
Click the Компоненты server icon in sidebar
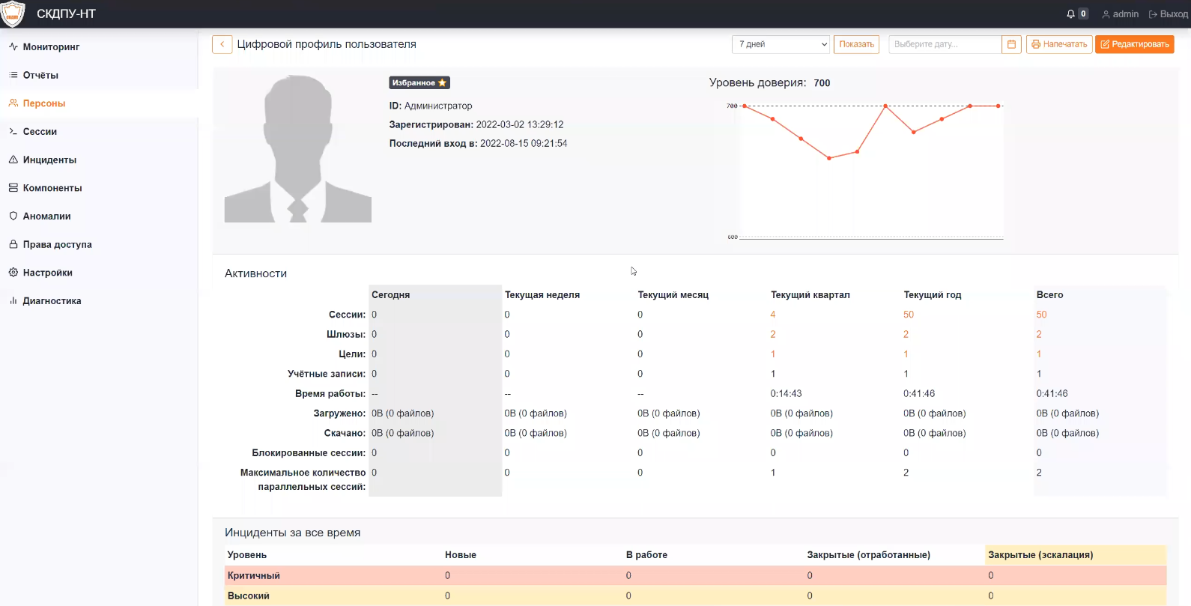[13, 188]
